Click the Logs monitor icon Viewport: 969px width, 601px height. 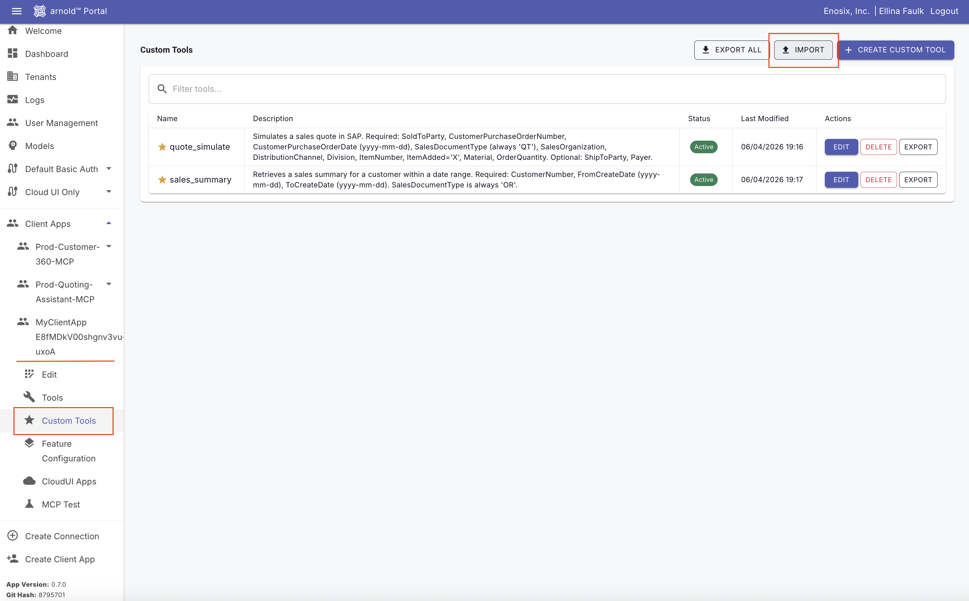click(x=13, y=99)
